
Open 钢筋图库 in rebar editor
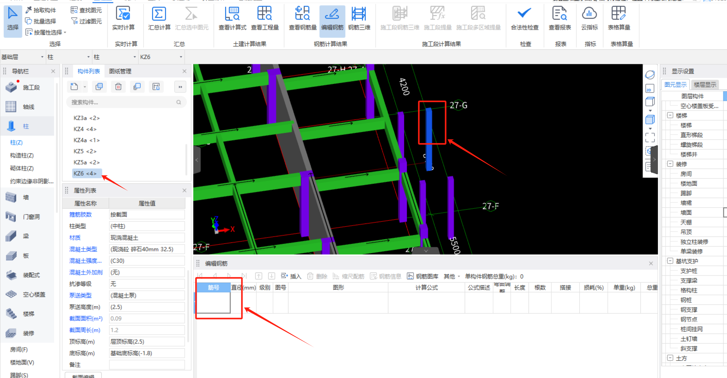[423, 276]
